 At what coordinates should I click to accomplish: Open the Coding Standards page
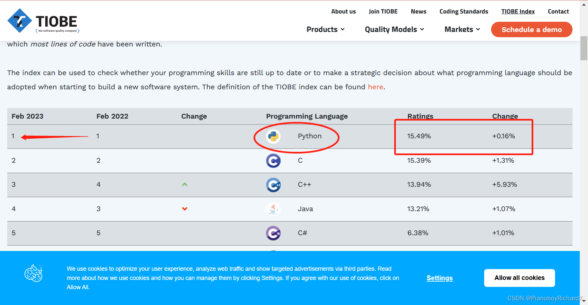coord(464,12)
